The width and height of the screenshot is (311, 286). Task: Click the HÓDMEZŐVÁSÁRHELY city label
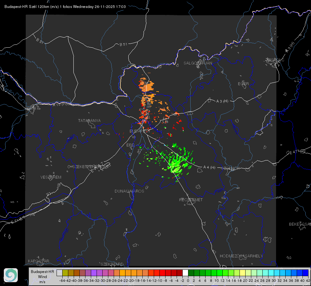click(241, 256)
